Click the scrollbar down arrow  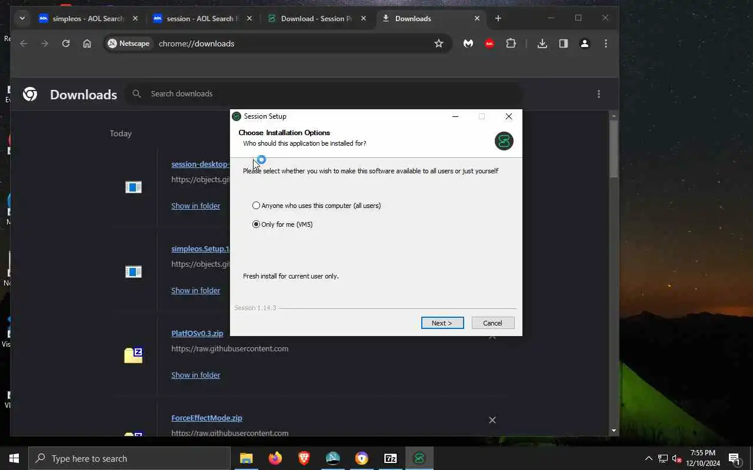tap(614, 431)
